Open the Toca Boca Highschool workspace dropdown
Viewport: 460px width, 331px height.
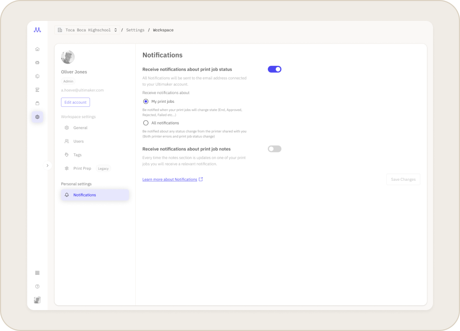[x=87, y=30]
